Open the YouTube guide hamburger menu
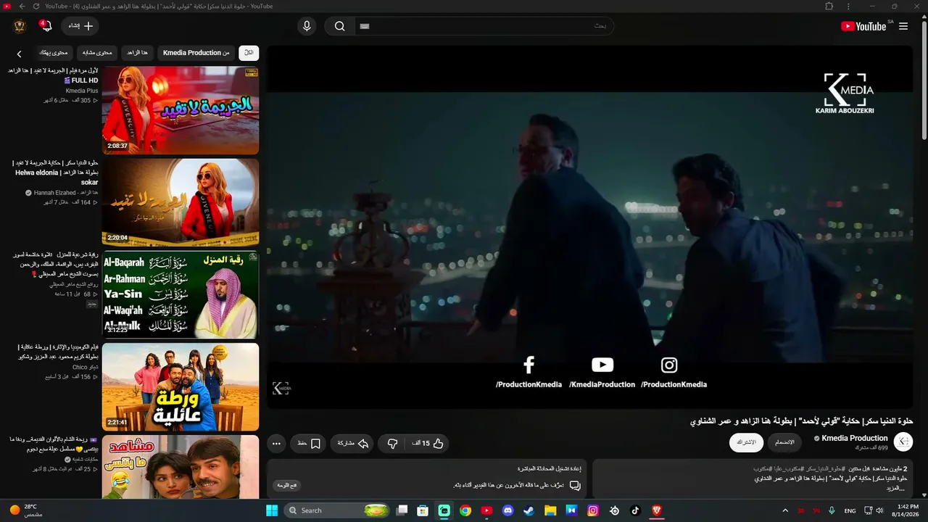928x522 pixels. (903, 26)
